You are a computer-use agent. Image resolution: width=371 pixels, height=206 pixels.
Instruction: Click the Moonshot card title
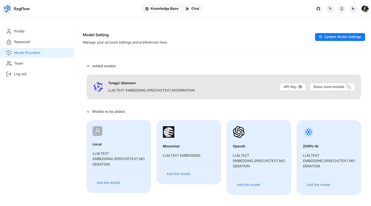pos(171,146)
